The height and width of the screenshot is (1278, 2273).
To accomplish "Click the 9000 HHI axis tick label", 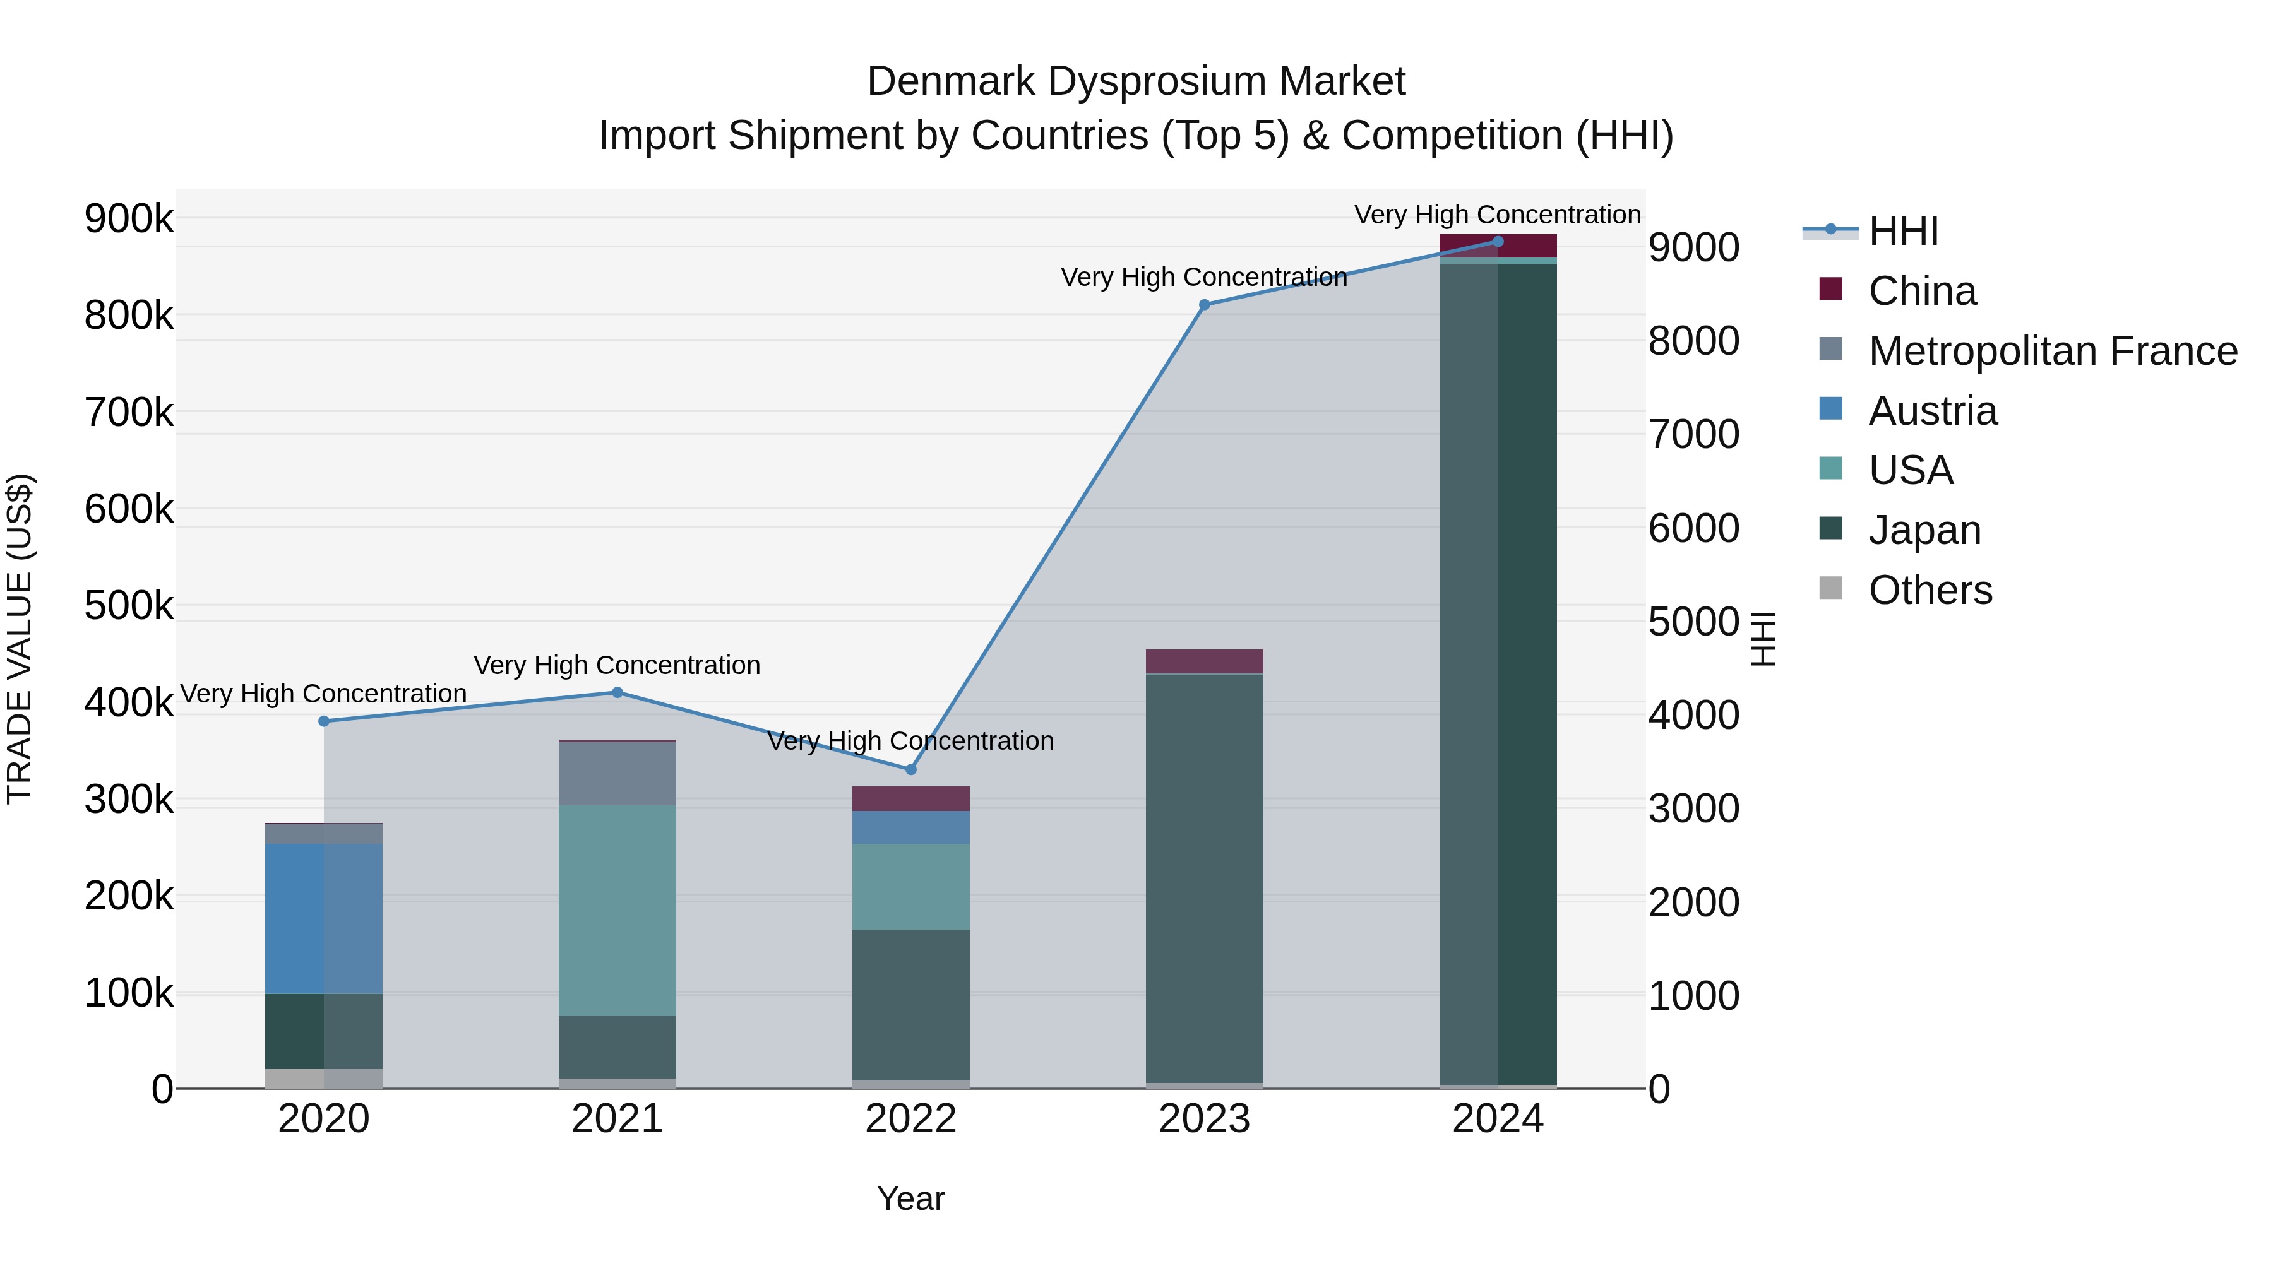I will [x=1694, y=247].
